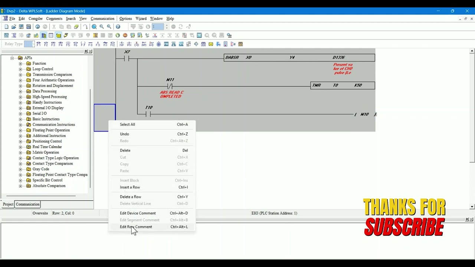Click the pin icon of the tree panel

[x=86, y=52]
